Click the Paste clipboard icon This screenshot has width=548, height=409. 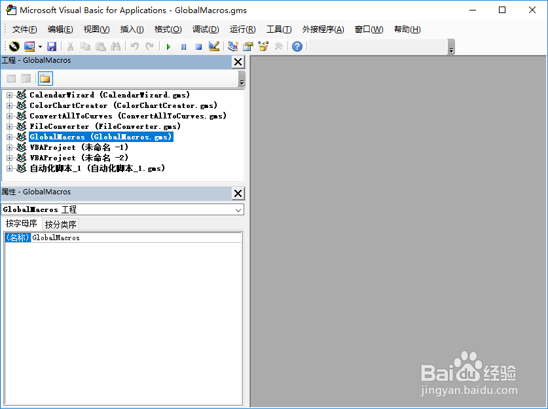[101, 46]
